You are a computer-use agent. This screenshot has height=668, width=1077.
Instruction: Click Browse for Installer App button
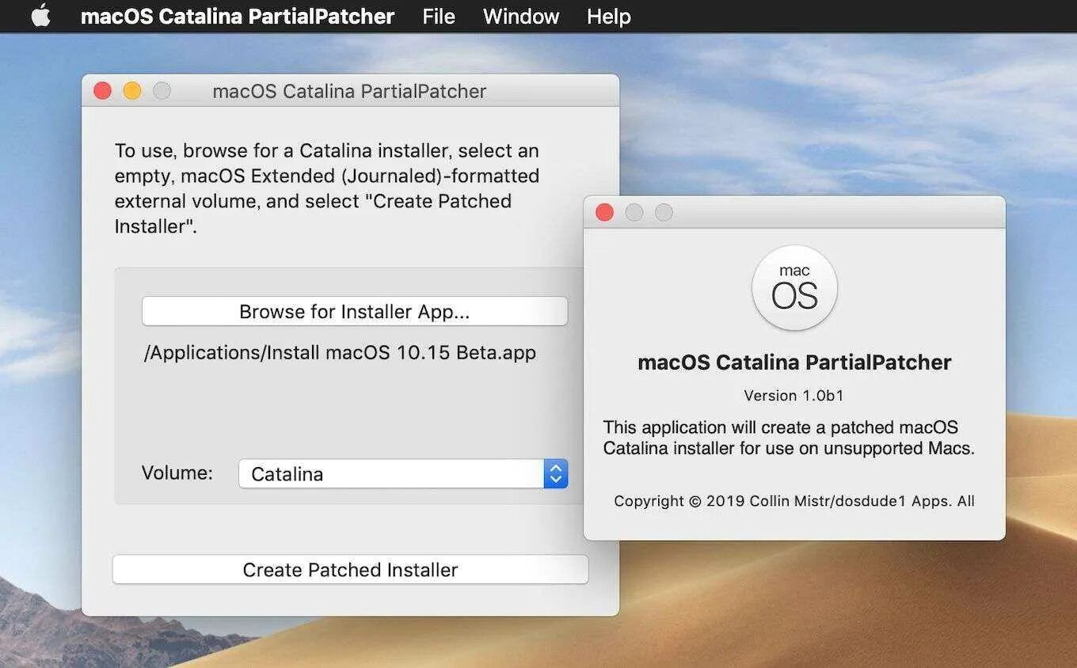point(355,311)
